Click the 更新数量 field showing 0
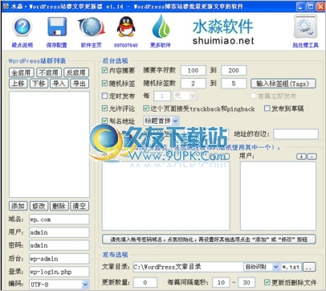The width and height of the screenshot is (326, 291). point(145,282)
